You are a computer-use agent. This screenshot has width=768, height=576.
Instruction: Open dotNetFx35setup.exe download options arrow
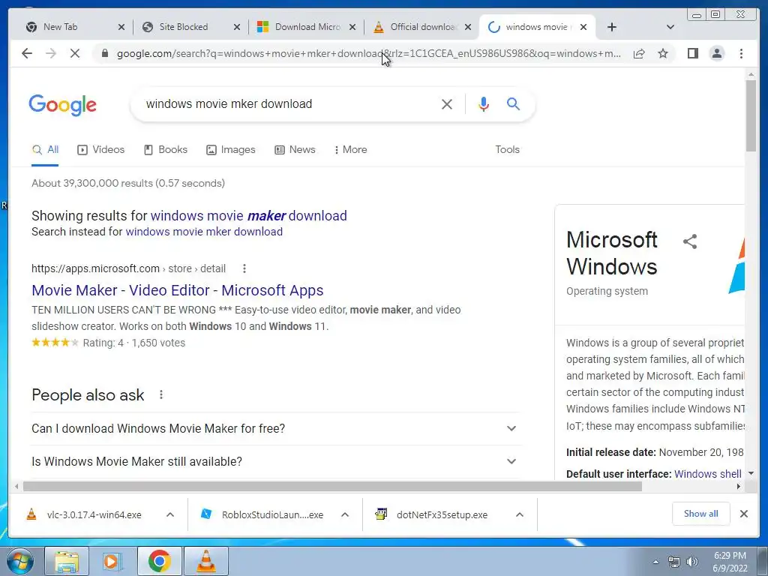click(x=520, y=514)
